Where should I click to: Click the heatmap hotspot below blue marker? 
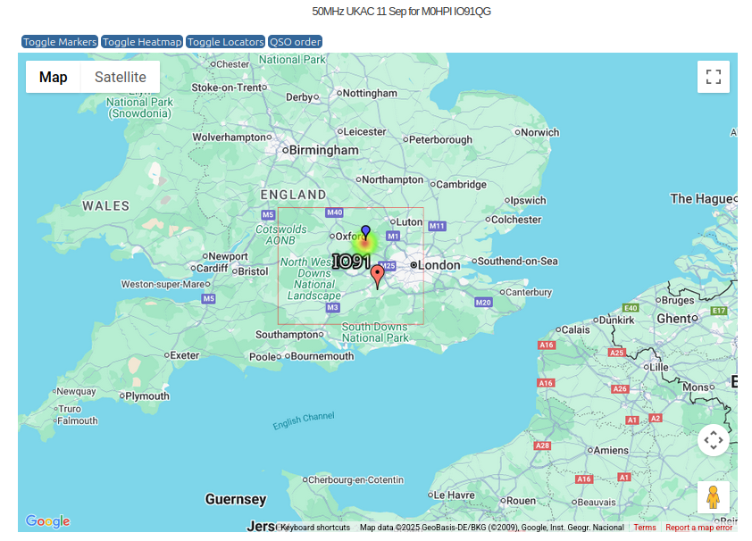pos(365,244)
